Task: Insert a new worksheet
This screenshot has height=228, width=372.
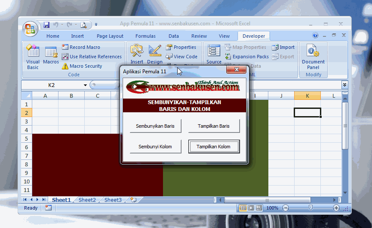Action: (134, 200)
